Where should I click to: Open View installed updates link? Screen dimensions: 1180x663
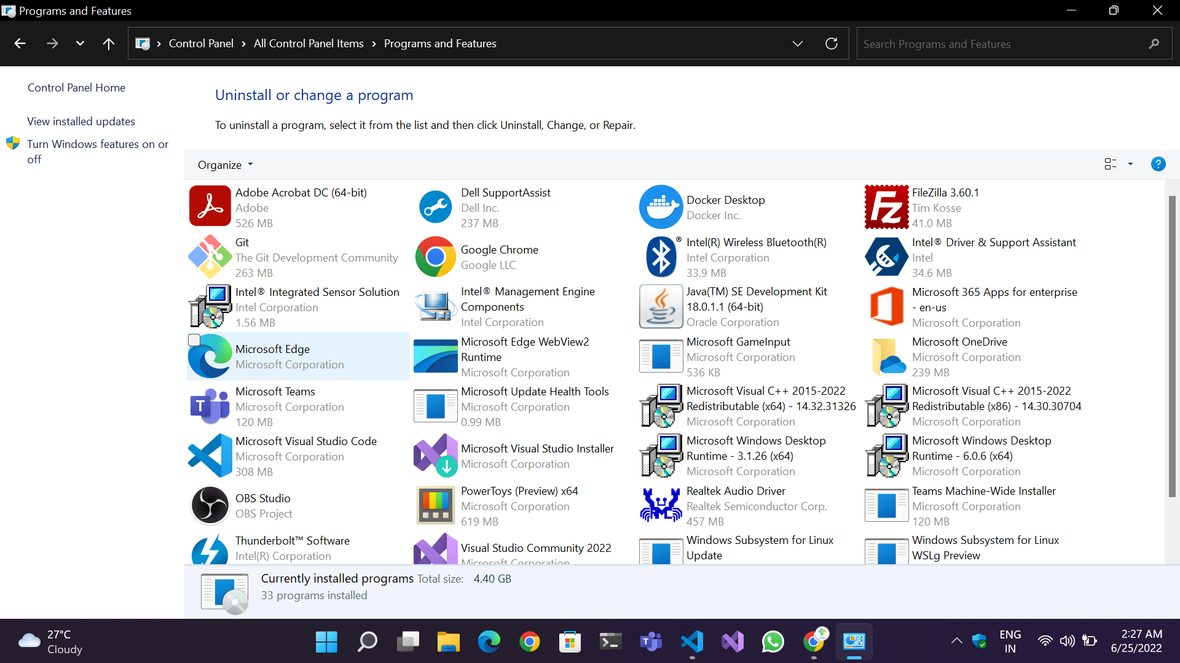[81, 122]
